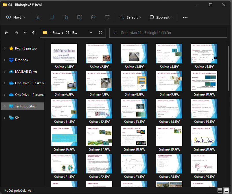Go up one folder level
The height and width of the screenshot is (194, 232).
[34, 33]
